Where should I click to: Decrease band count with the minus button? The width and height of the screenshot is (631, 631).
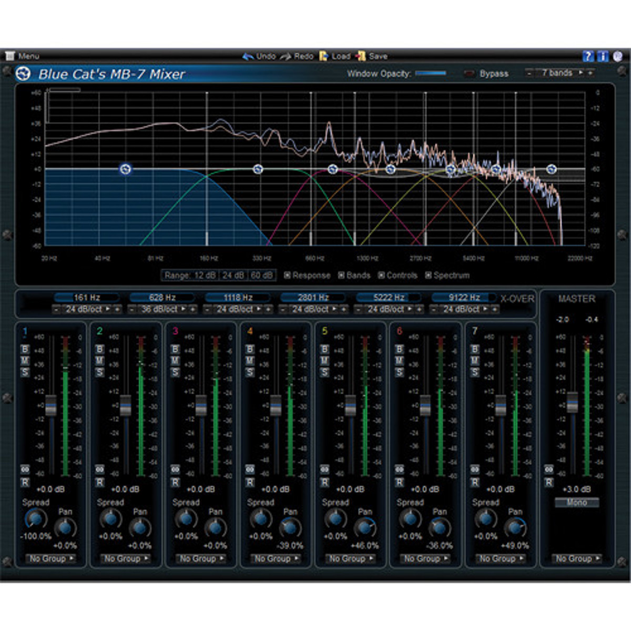coord(529,73)
